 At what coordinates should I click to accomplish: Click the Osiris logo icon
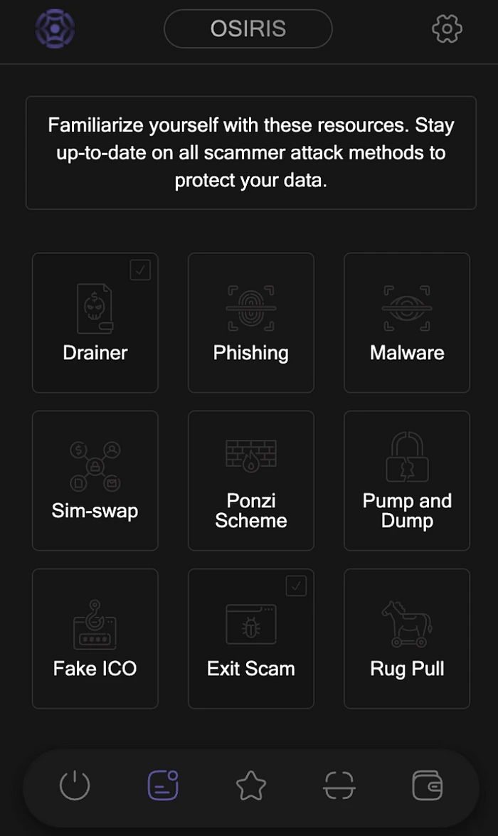click(x=55, y=29)
